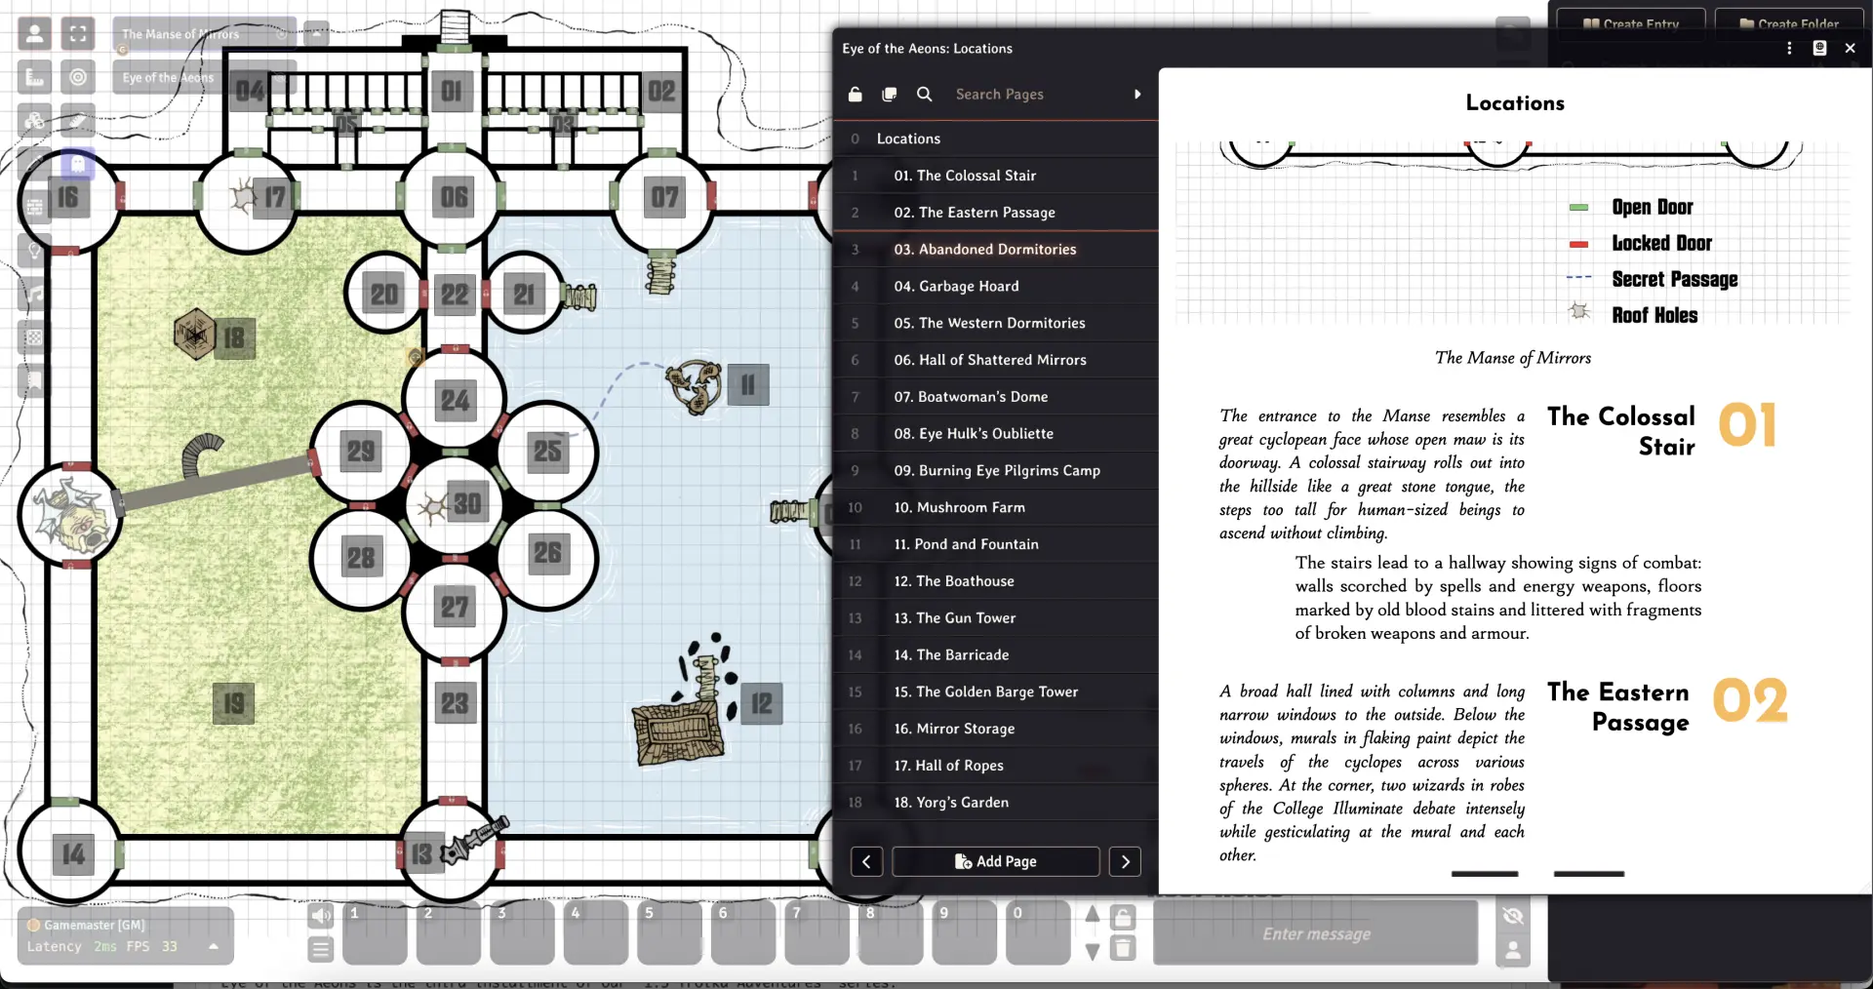Mute the macro bar speaker icon

coord(320,915)
